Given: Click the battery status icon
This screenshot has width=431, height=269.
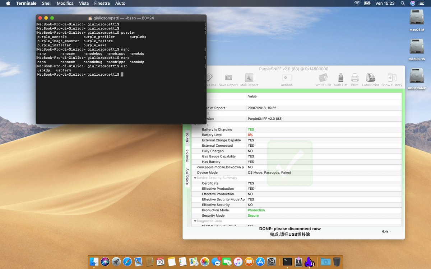Looking at the screenshot, I should coord(367,3).
